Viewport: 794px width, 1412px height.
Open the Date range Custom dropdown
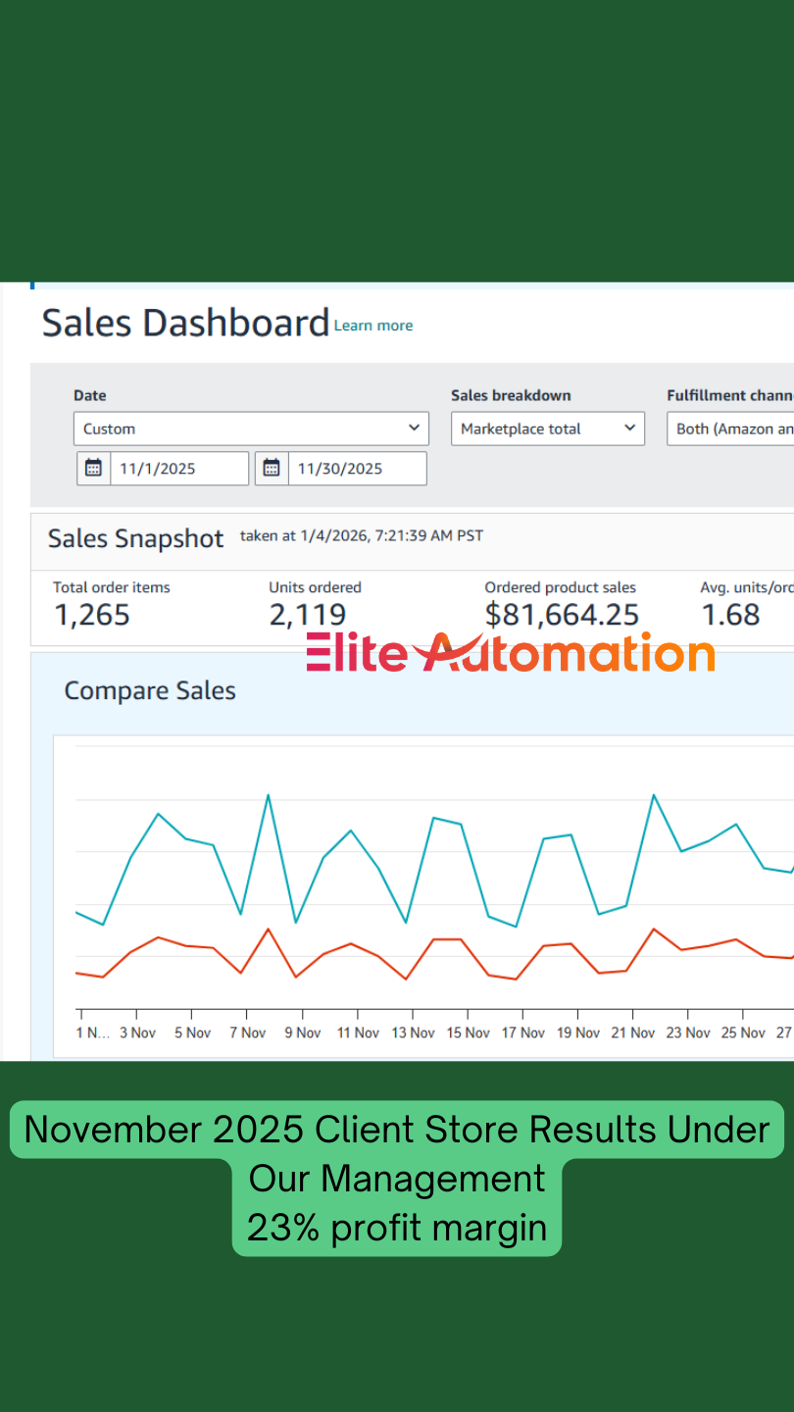[251, 429]
